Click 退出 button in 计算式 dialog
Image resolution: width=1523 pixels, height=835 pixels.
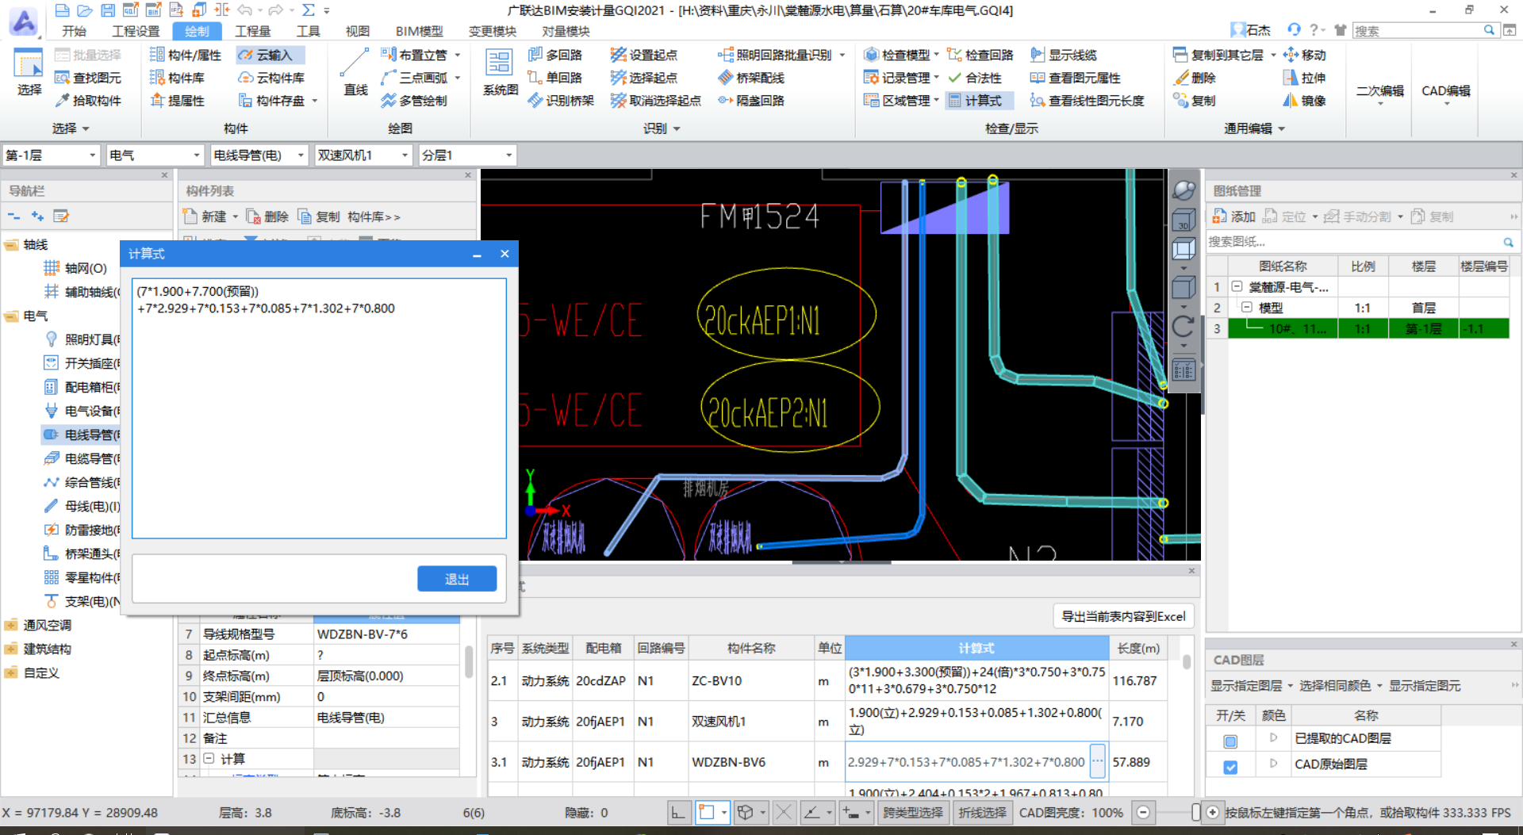(x=457, y=579)
